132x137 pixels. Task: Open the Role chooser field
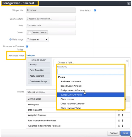tap(51, 25)
